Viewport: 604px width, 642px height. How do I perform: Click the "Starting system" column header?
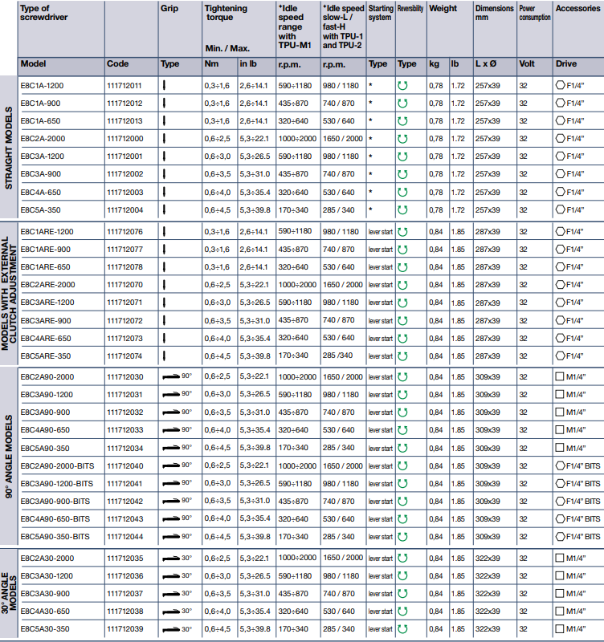pyautogui.click(x=381, y=13)
